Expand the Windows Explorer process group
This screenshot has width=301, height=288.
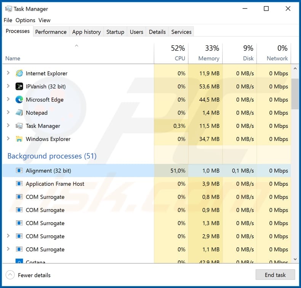pyautogui.click(x=8, y=139)
